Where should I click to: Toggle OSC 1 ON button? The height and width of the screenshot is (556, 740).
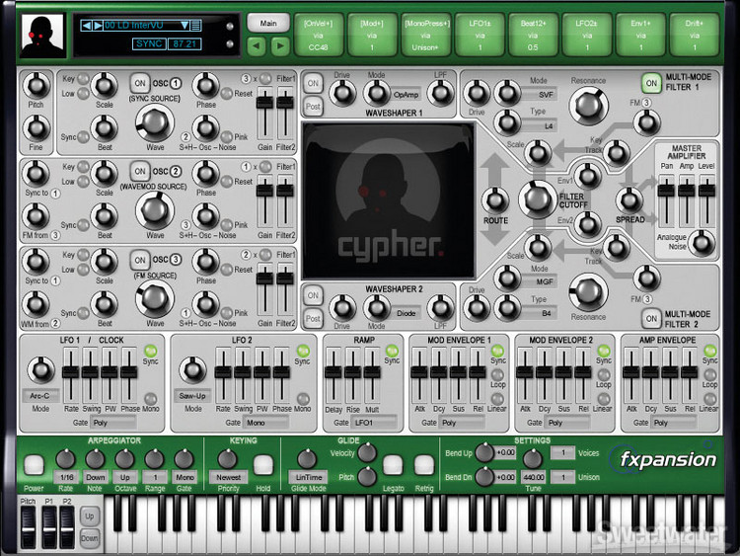click(x=140, y=84)
